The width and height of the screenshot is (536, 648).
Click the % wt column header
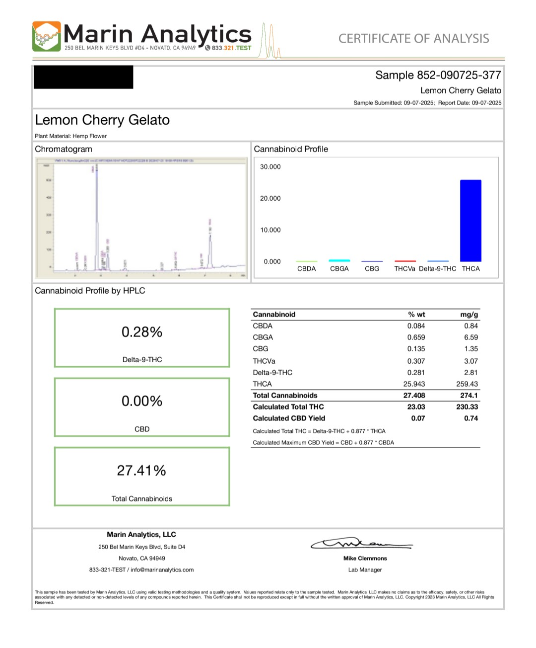point(417,315)
